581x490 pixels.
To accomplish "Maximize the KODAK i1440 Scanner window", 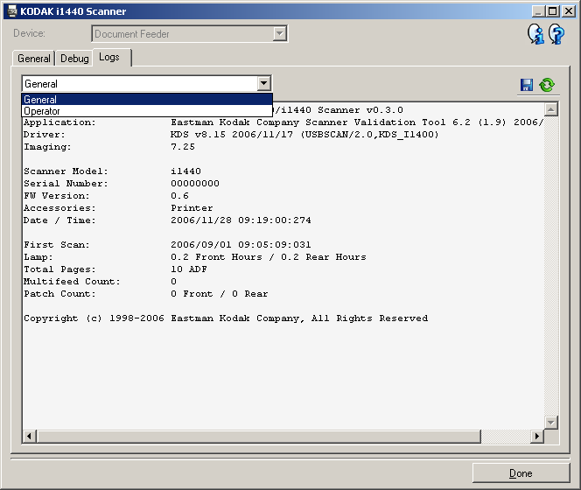I will point(552,11).
